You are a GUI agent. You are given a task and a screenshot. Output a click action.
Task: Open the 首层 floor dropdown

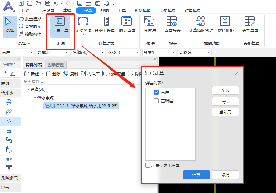pyautogui.click(x=18, y=53)
